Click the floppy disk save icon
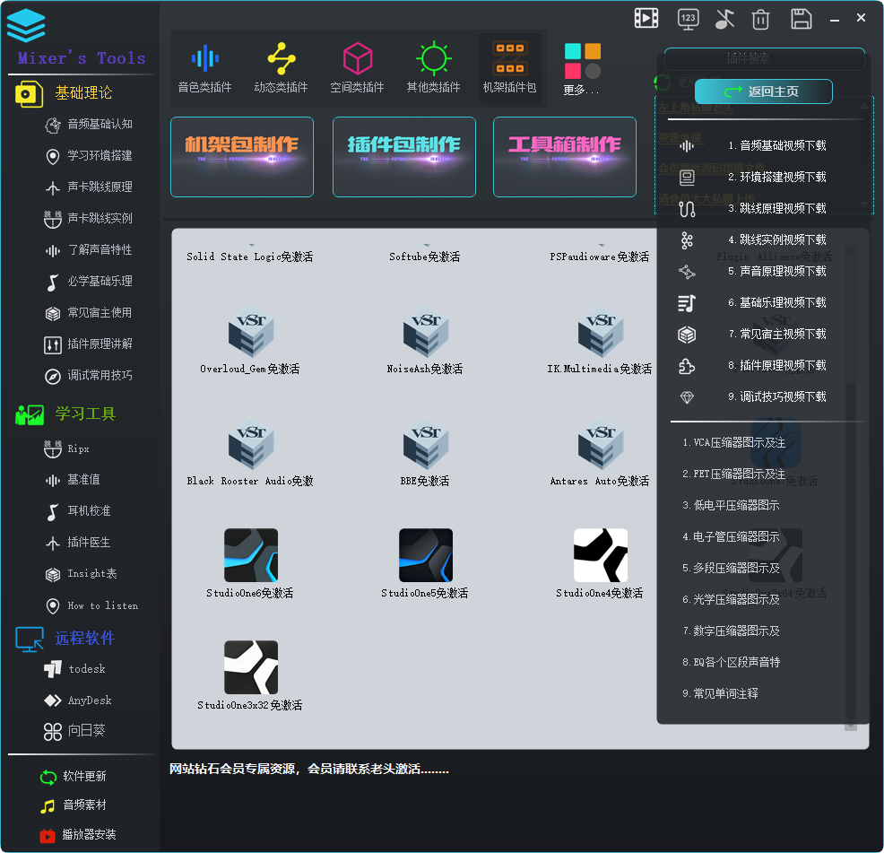 tap(802, 19)
